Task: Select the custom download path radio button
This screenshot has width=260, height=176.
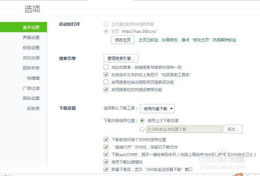Action: tap(142, 129)
